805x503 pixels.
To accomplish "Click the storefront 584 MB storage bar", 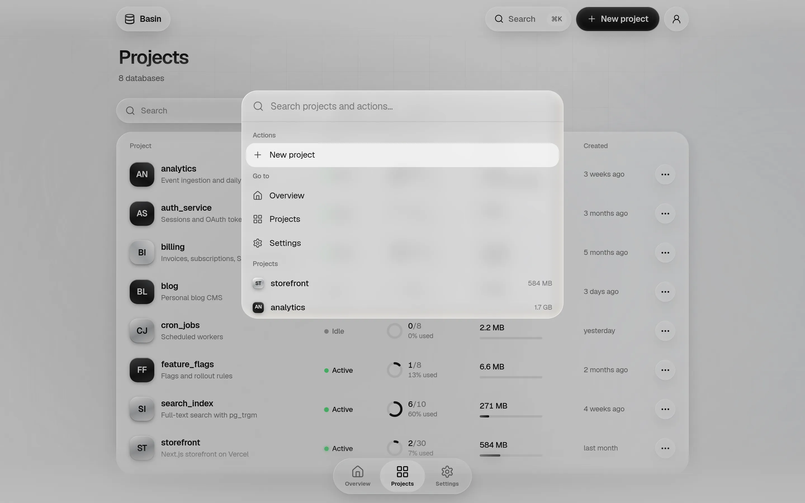I will [x=511, y=455].
